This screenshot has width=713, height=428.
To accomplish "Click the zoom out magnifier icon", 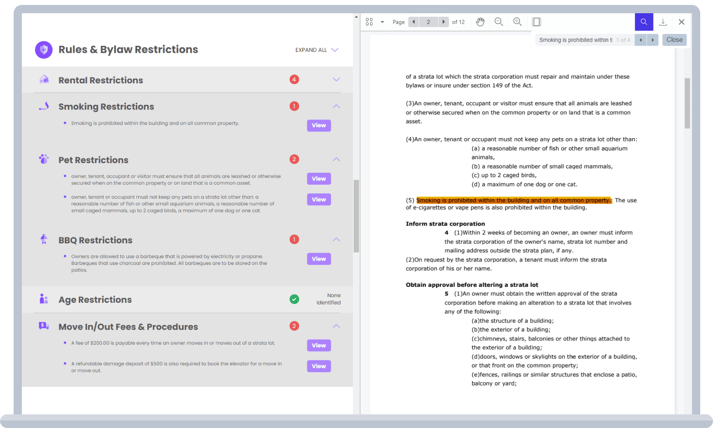I will [498, 22].
